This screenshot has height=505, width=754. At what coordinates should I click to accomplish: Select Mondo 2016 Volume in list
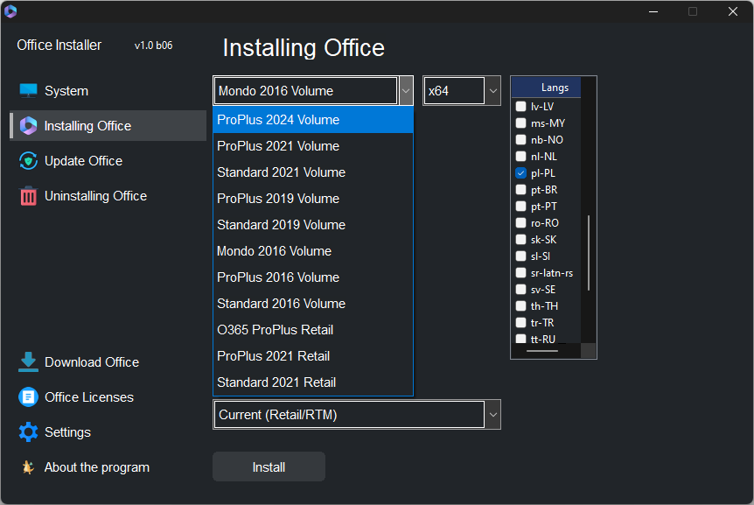(313, 251)
